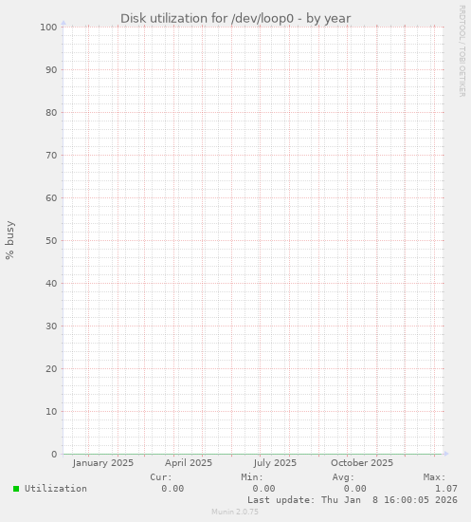Select the Utilization legend label
The image size is (471, 522).
[x=56, y=489]
